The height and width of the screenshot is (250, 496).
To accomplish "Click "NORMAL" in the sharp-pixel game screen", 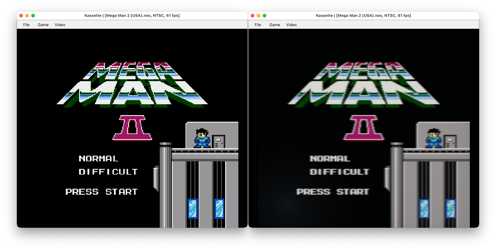I will pyautogui.click(x=99, y=158).
